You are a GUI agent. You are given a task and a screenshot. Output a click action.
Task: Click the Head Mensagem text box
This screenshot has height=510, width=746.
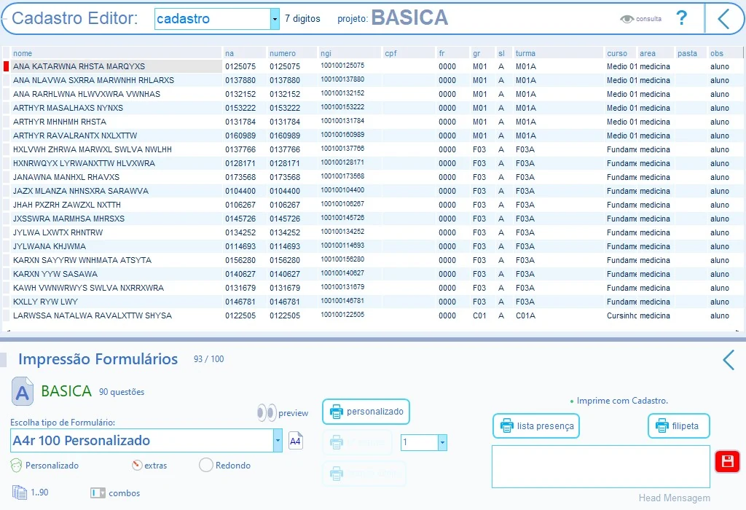point(601,467)
